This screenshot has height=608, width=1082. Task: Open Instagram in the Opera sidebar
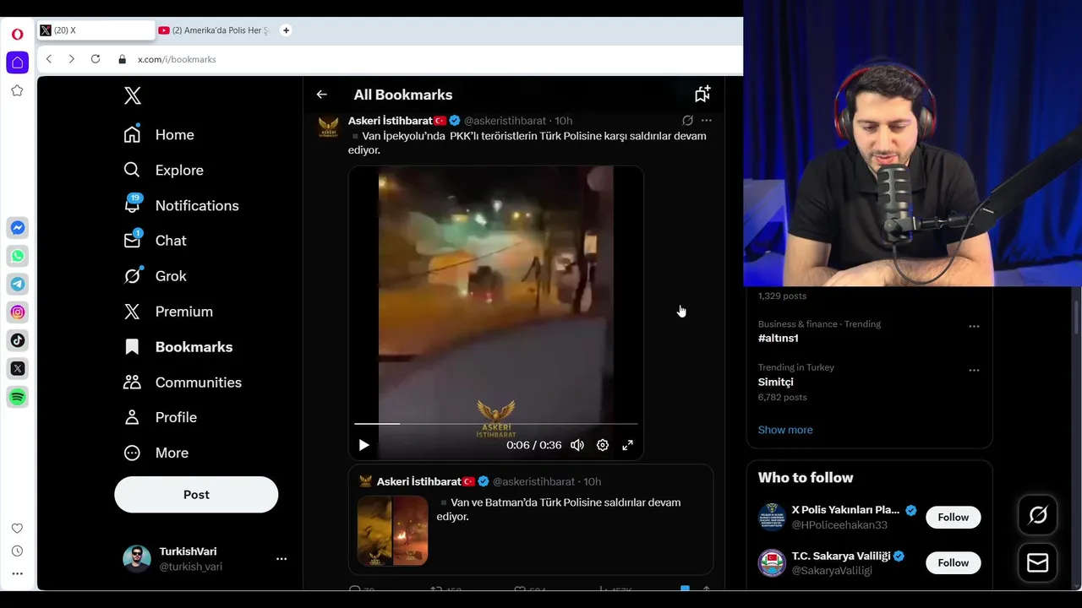[x=18, y=312]
